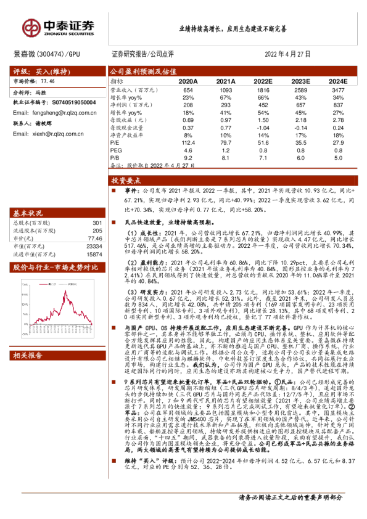Click the total shares value 301
The width and height of the screenshot is (367, 519).
[97, 223]
